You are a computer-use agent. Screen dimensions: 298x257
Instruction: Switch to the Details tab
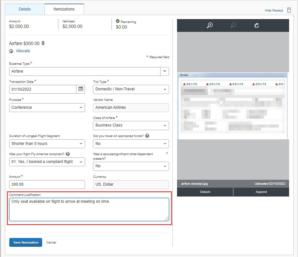(25, 9)
